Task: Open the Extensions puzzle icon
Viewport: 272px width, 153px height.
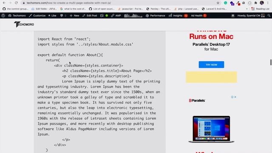Action: 256,3
